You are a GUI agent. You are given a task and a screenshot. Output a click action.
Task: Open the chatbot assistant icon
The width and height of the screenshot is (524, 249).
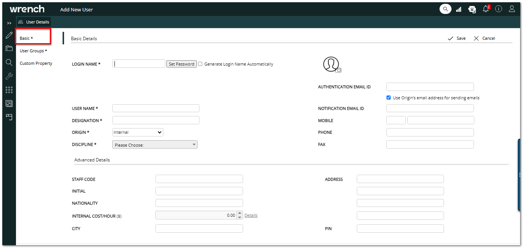coord(472,9)
